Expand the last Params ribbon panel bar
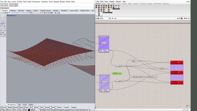The width and height of the screenshot is (197, 111). click(116, 9)
